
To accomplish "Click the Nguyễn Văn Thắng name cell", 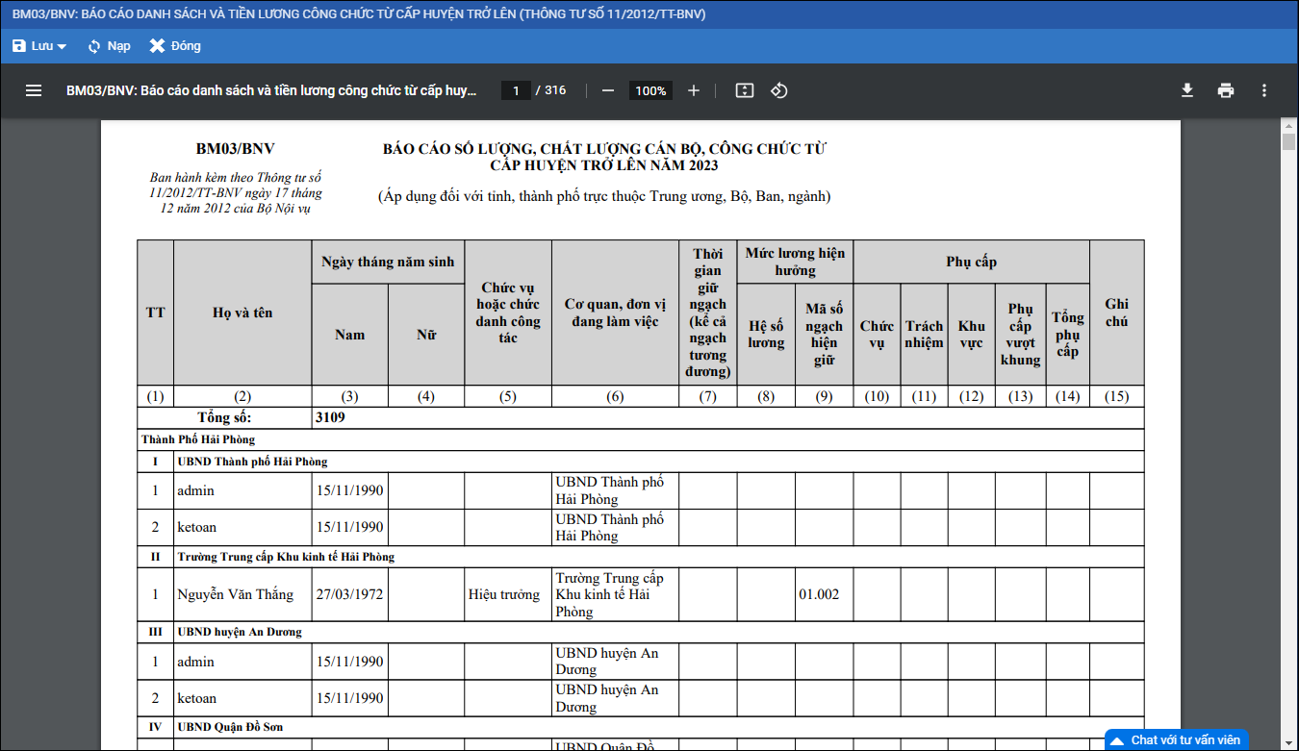I will 236,594.
